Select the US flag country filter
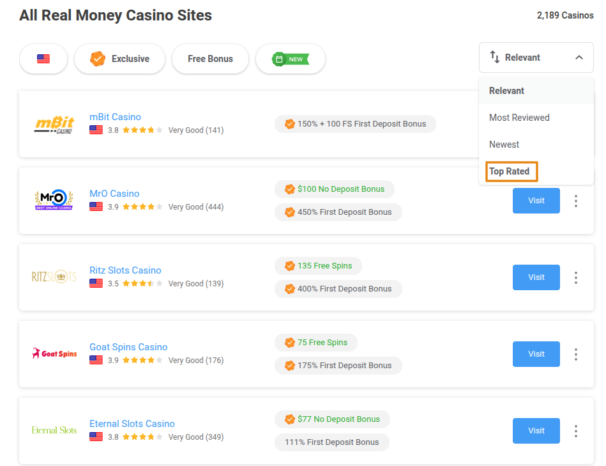606x466 pixels. pyautogui.click(x=43, y=58)
